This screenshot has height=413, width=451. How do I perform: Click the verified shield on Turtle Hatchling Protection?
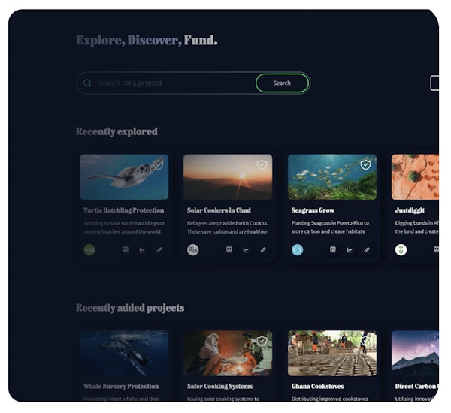158,164
